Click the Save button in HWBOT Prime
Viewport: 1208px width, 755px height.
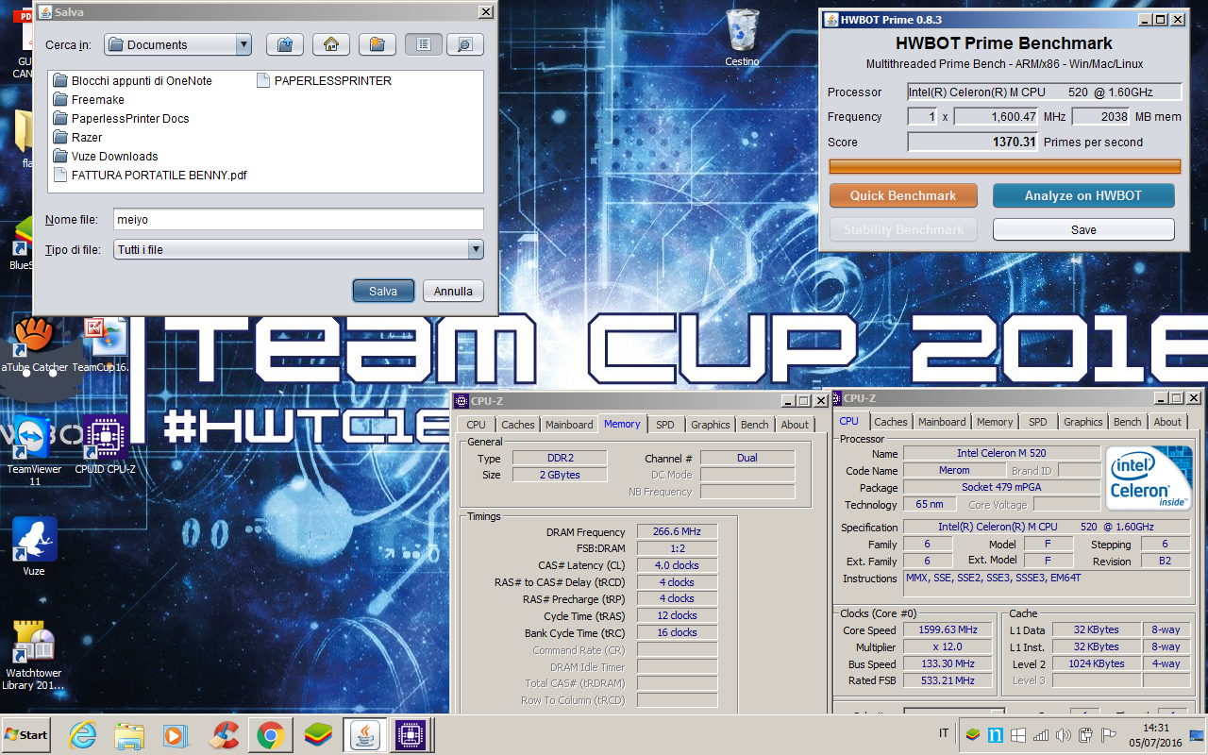(1083, 229)
